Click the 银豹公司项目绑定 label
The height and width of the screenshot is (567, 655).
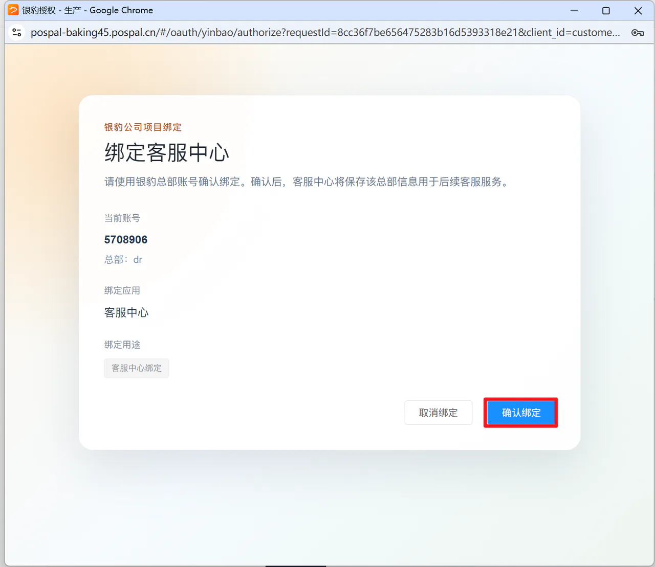(x=143, y=127)
